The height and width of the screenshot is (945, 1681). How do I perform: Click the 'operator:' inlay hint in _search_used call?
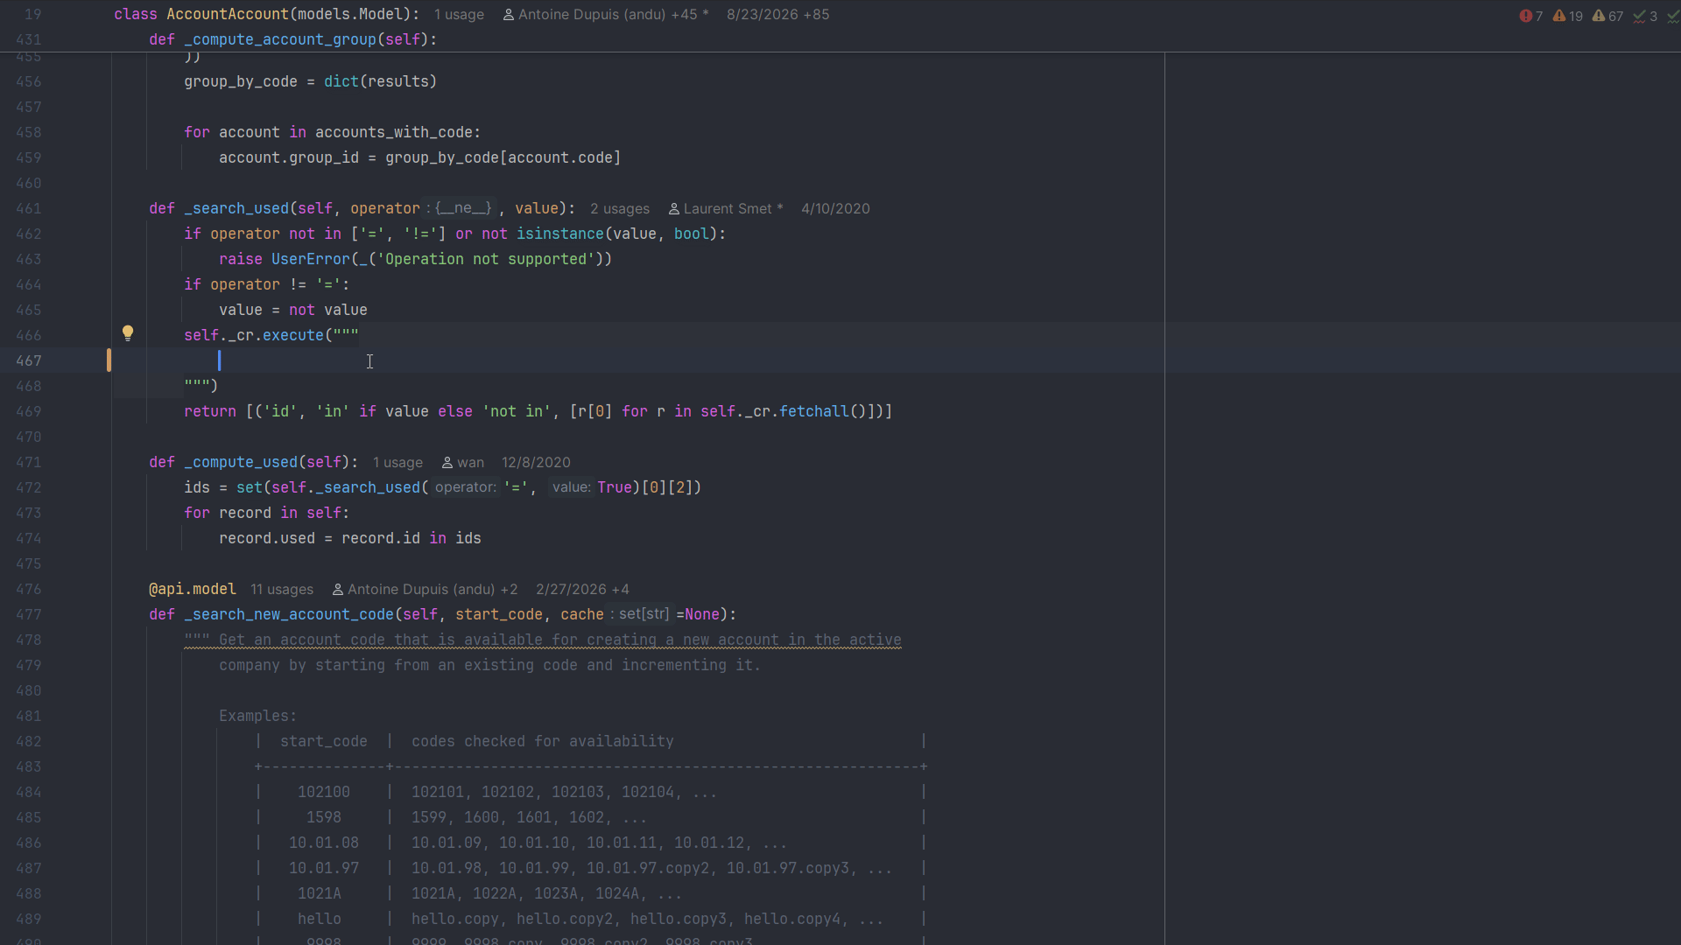(465, 487)
